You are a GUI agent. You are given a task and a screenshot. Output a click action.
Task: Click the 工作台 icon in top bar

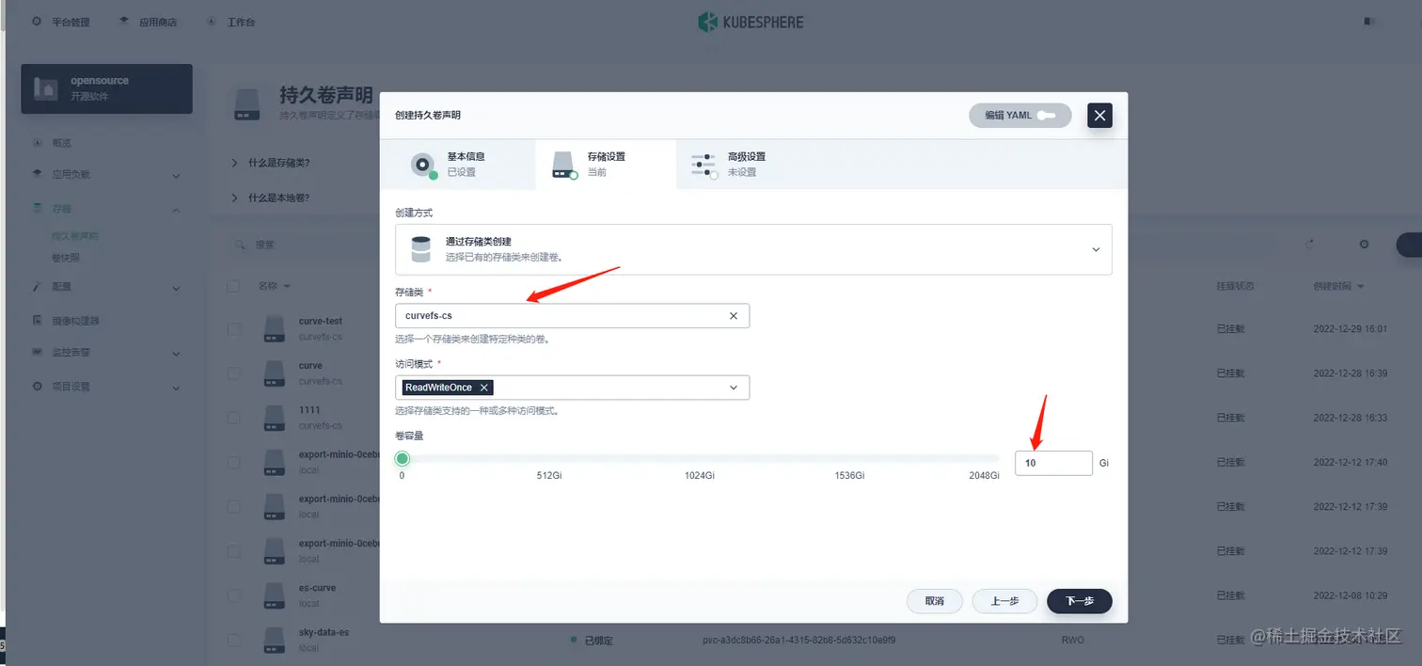(211, 21)
